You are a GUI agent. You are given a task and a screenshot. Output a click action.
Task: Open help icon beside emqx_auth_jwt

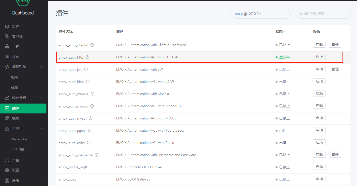click(x=86, y=69)
